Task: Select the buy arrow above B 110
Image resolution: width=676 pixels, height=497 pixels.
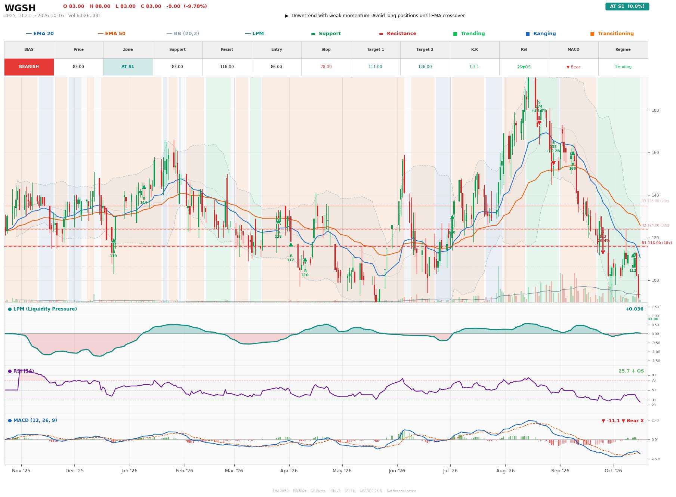Action: tap(305, 259)
